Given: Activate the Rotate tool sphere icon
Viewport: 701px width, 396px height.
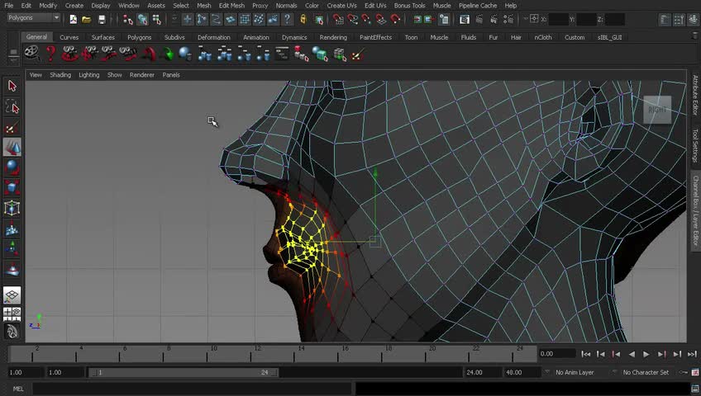Looking at the screenshot, I should (x=12, y=167).
